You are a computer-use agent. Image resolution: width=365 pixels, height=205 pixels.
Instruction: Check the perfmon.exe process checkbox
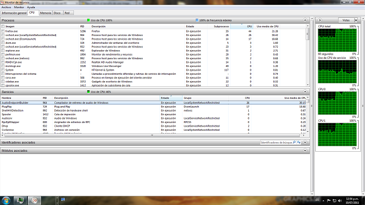tap(3, 54)
